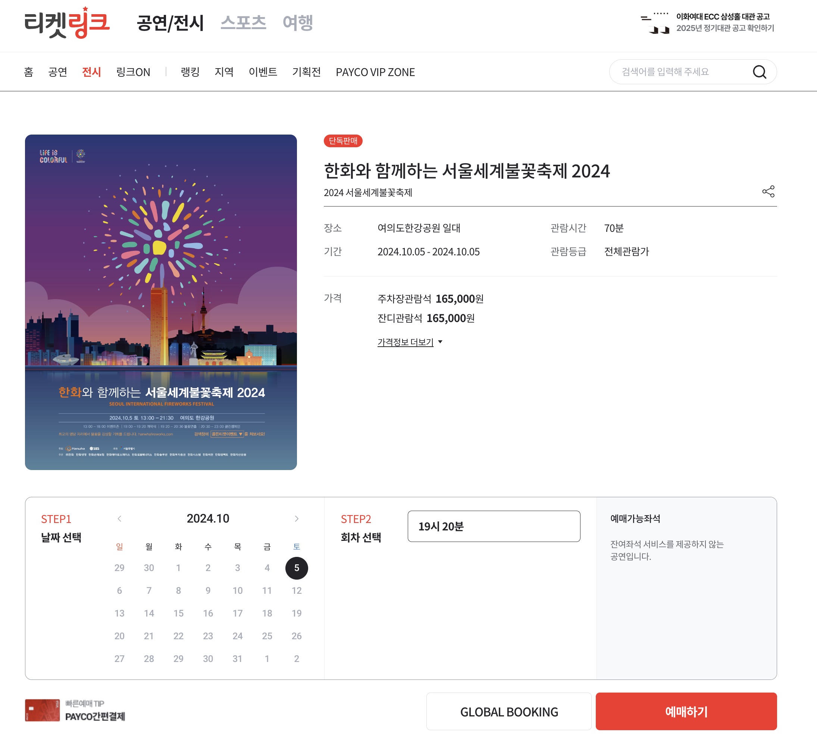Go to next month in calendar

(x=297, y=518)
